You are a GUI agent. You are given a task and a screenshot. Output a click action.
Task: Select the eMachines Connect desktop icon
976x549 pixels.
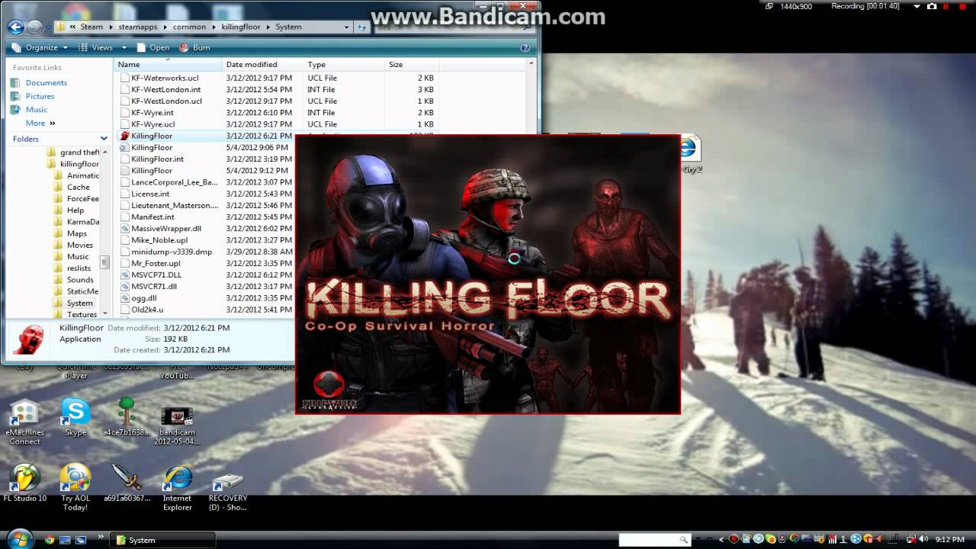pyautogui.click(x=25, y=422)
